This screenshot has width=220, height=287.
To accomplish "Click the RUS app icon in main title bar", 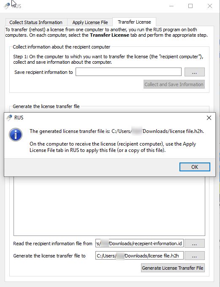I will coord(7,6).
